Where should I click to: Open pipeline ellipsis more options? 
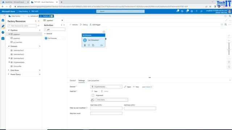coord(229,25)
